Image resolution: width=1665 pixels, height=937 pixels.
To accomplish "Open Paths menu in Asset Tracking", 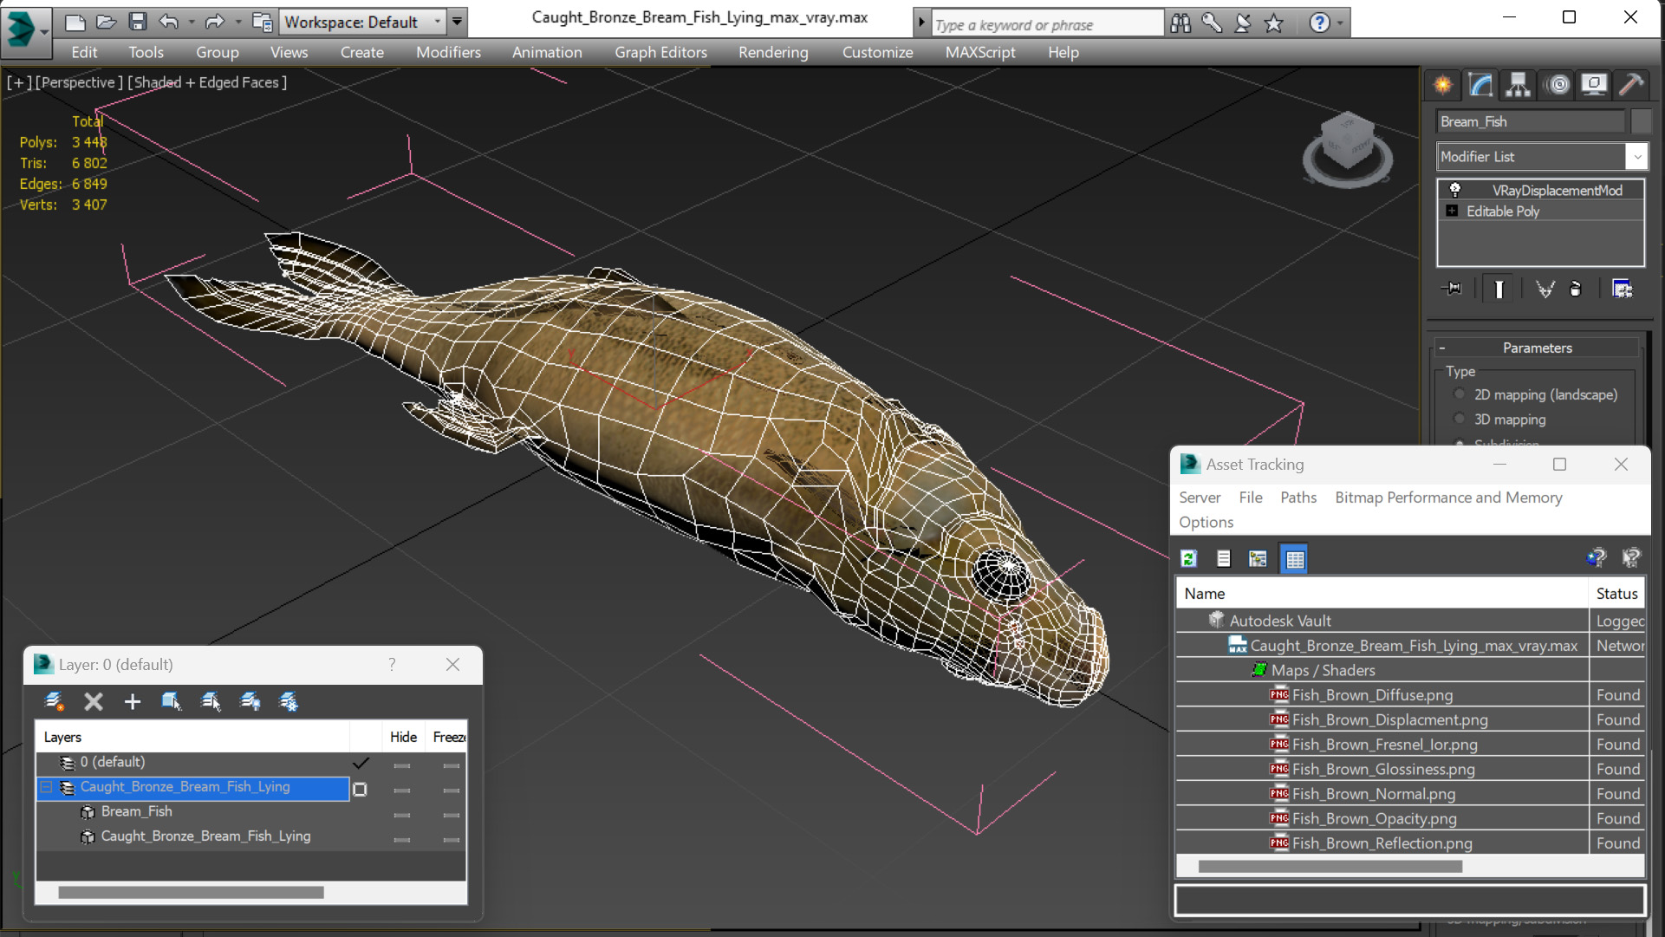I will point(1298,498).
